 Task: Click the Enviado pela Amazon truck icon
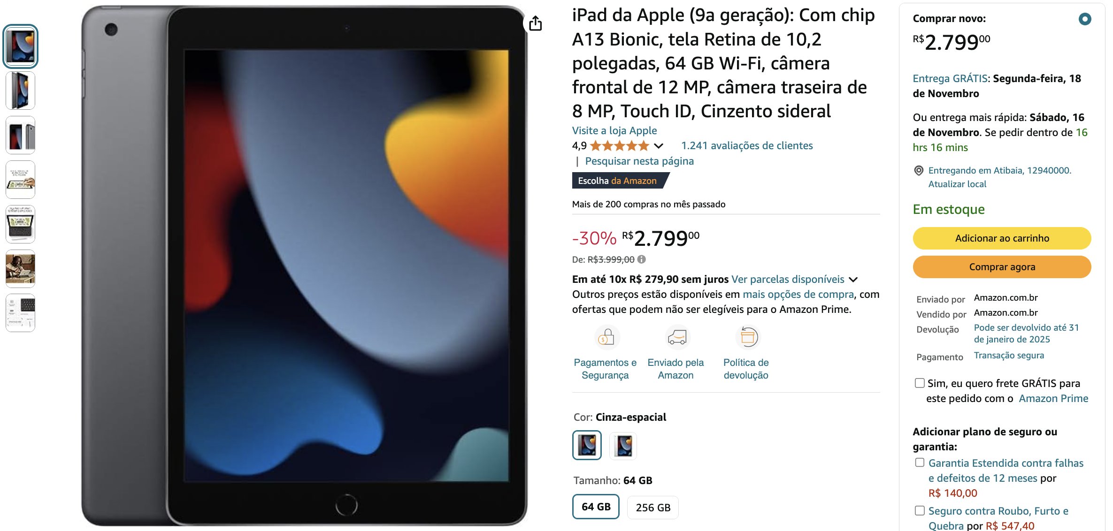tap(677, 337)
